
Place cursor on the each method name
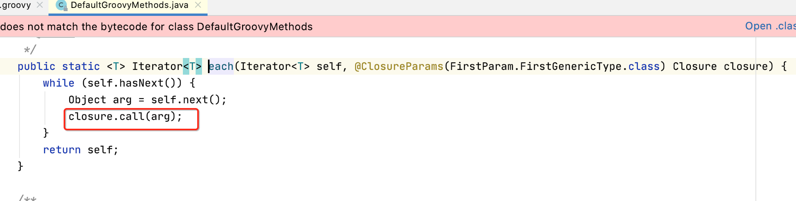[221, 66]
